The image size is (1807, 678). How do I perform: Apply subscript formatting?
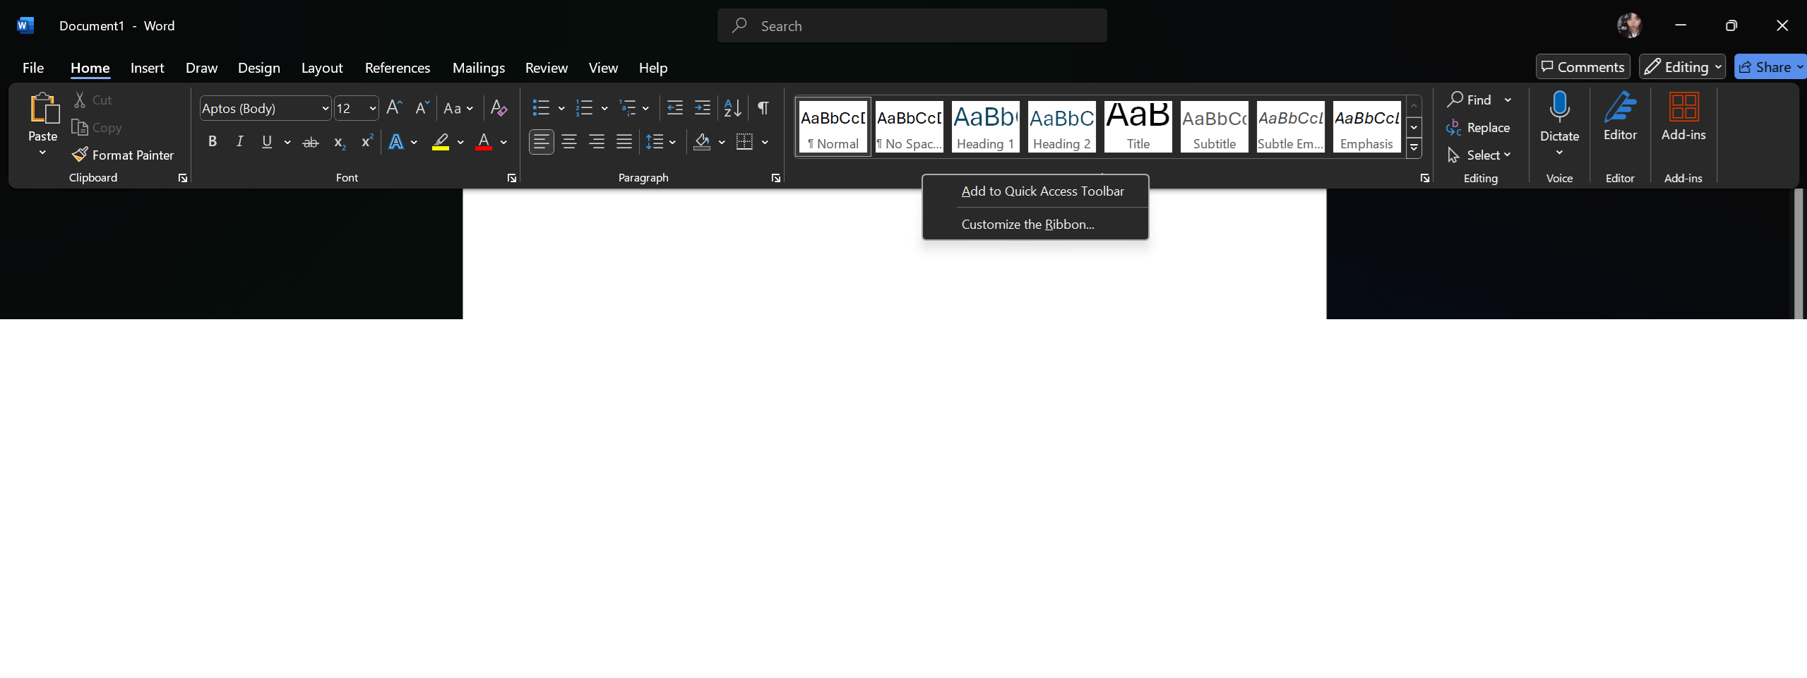pyautogui.click(x=338, y=142)
